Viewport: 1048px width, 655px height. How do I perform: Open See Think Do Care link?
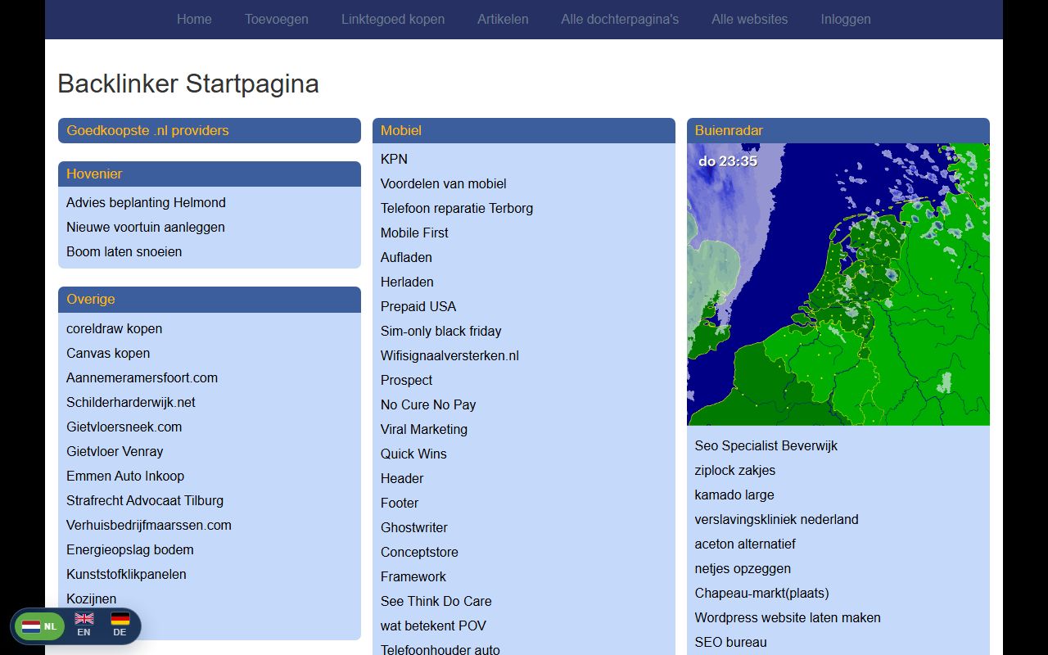(436, 601)
